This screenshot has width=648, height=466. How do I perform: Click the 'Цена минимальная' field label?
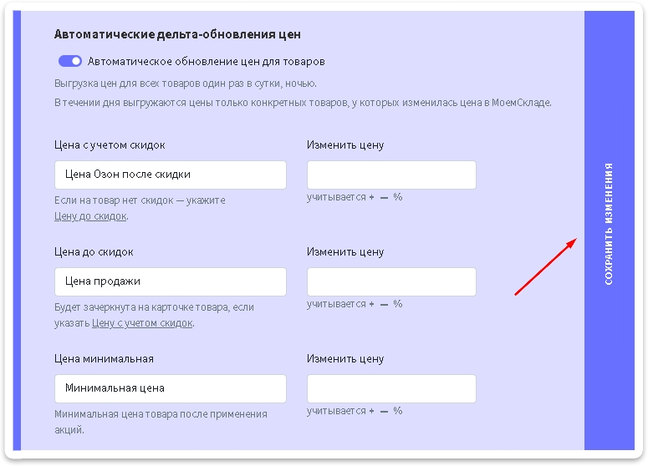click(x=104, y=358)
